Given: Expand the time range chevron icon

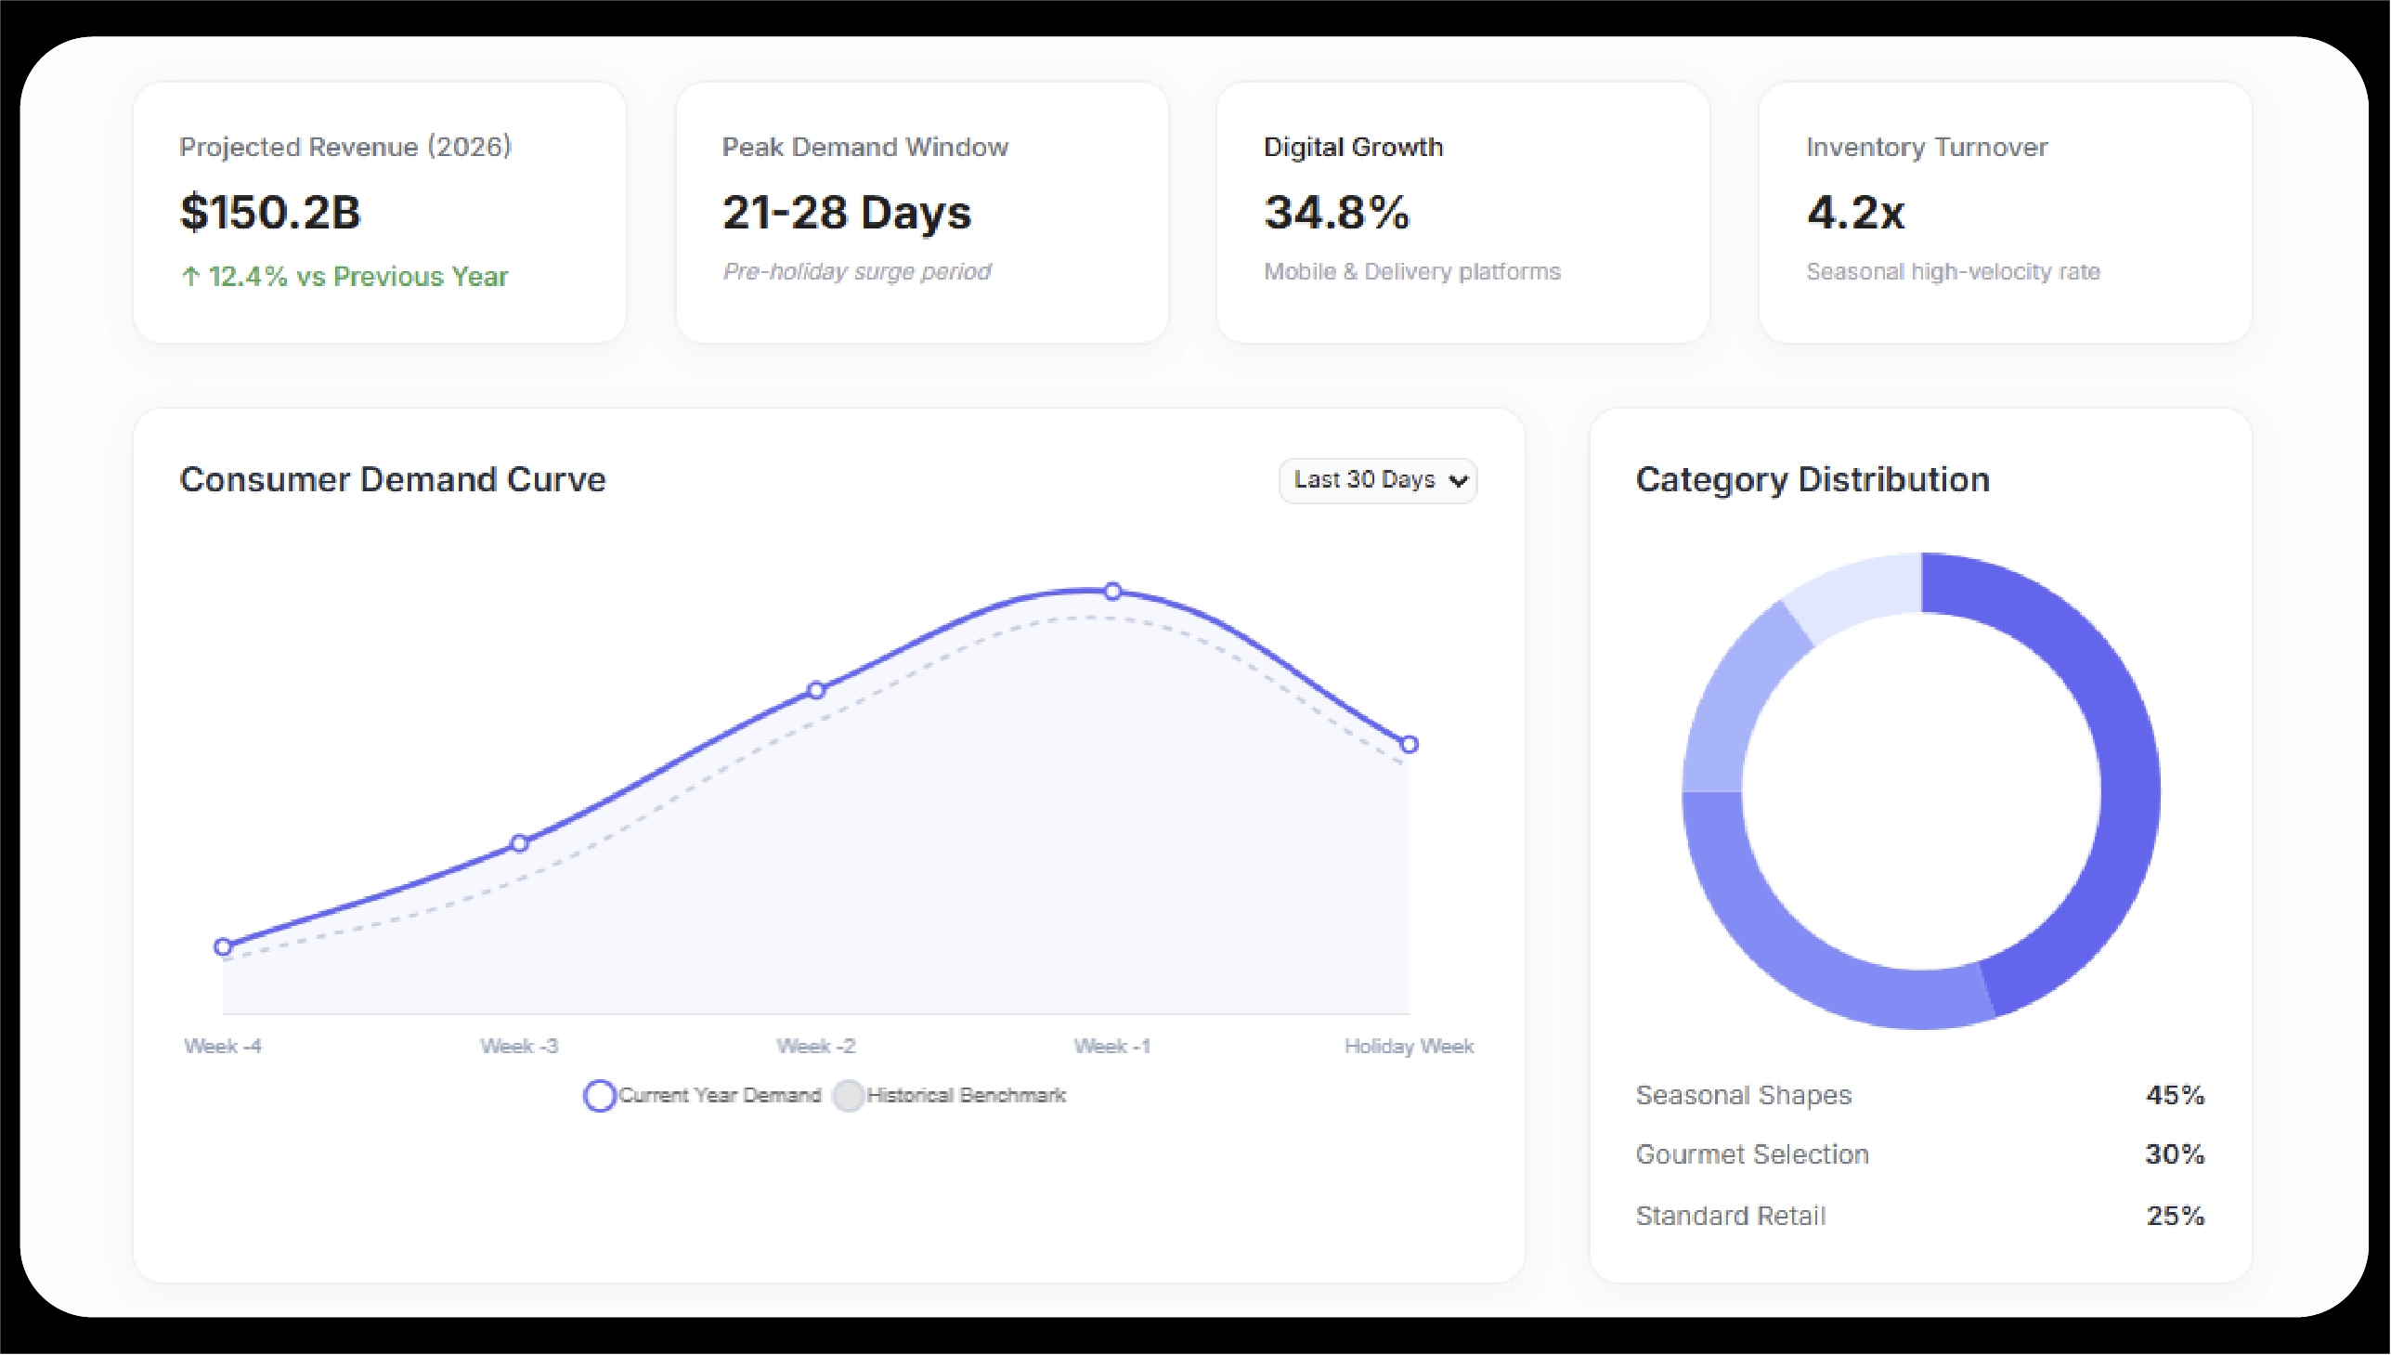Looking at the screenshot, I should coord(1457,480).
